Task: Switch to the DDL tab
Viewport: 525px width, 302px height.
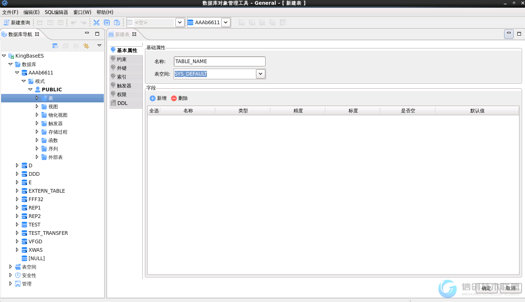Action: 126,103
